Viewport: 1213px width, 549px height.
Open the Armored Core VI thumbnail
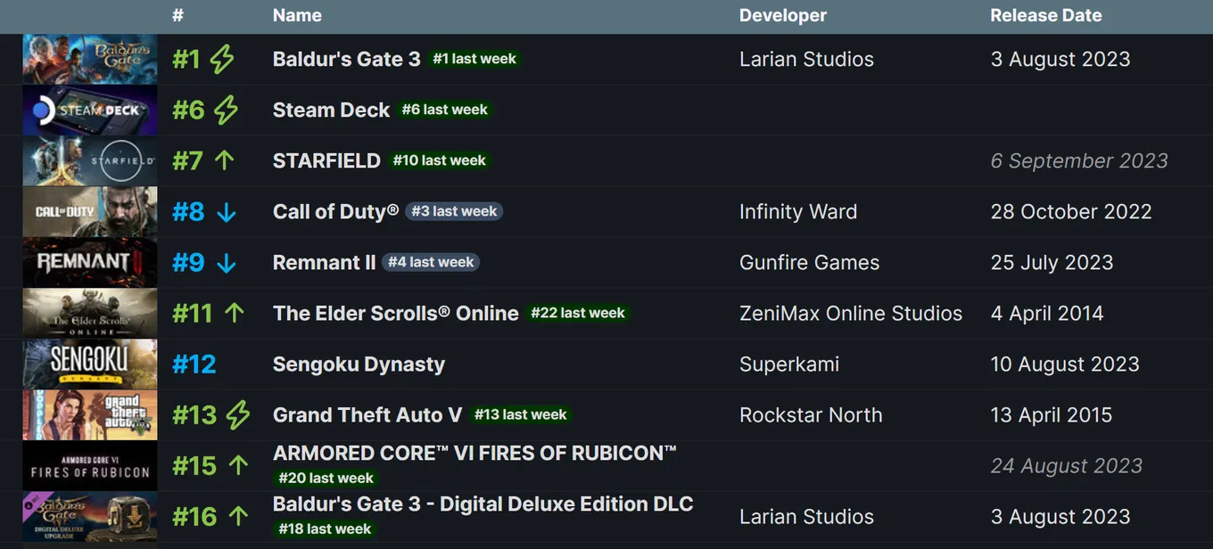[x=90, y=466]
